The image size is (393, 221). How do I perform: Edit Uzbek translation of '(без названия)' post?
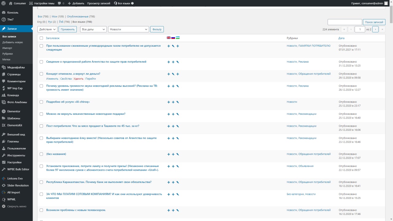178,154
